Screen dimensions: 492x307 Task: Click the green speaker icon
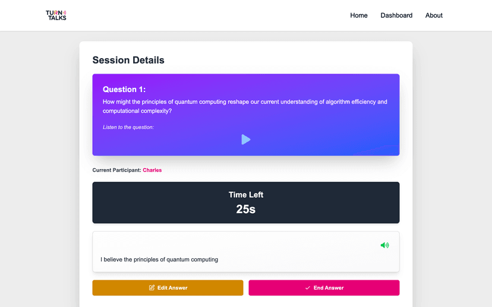tap(384, 245)
